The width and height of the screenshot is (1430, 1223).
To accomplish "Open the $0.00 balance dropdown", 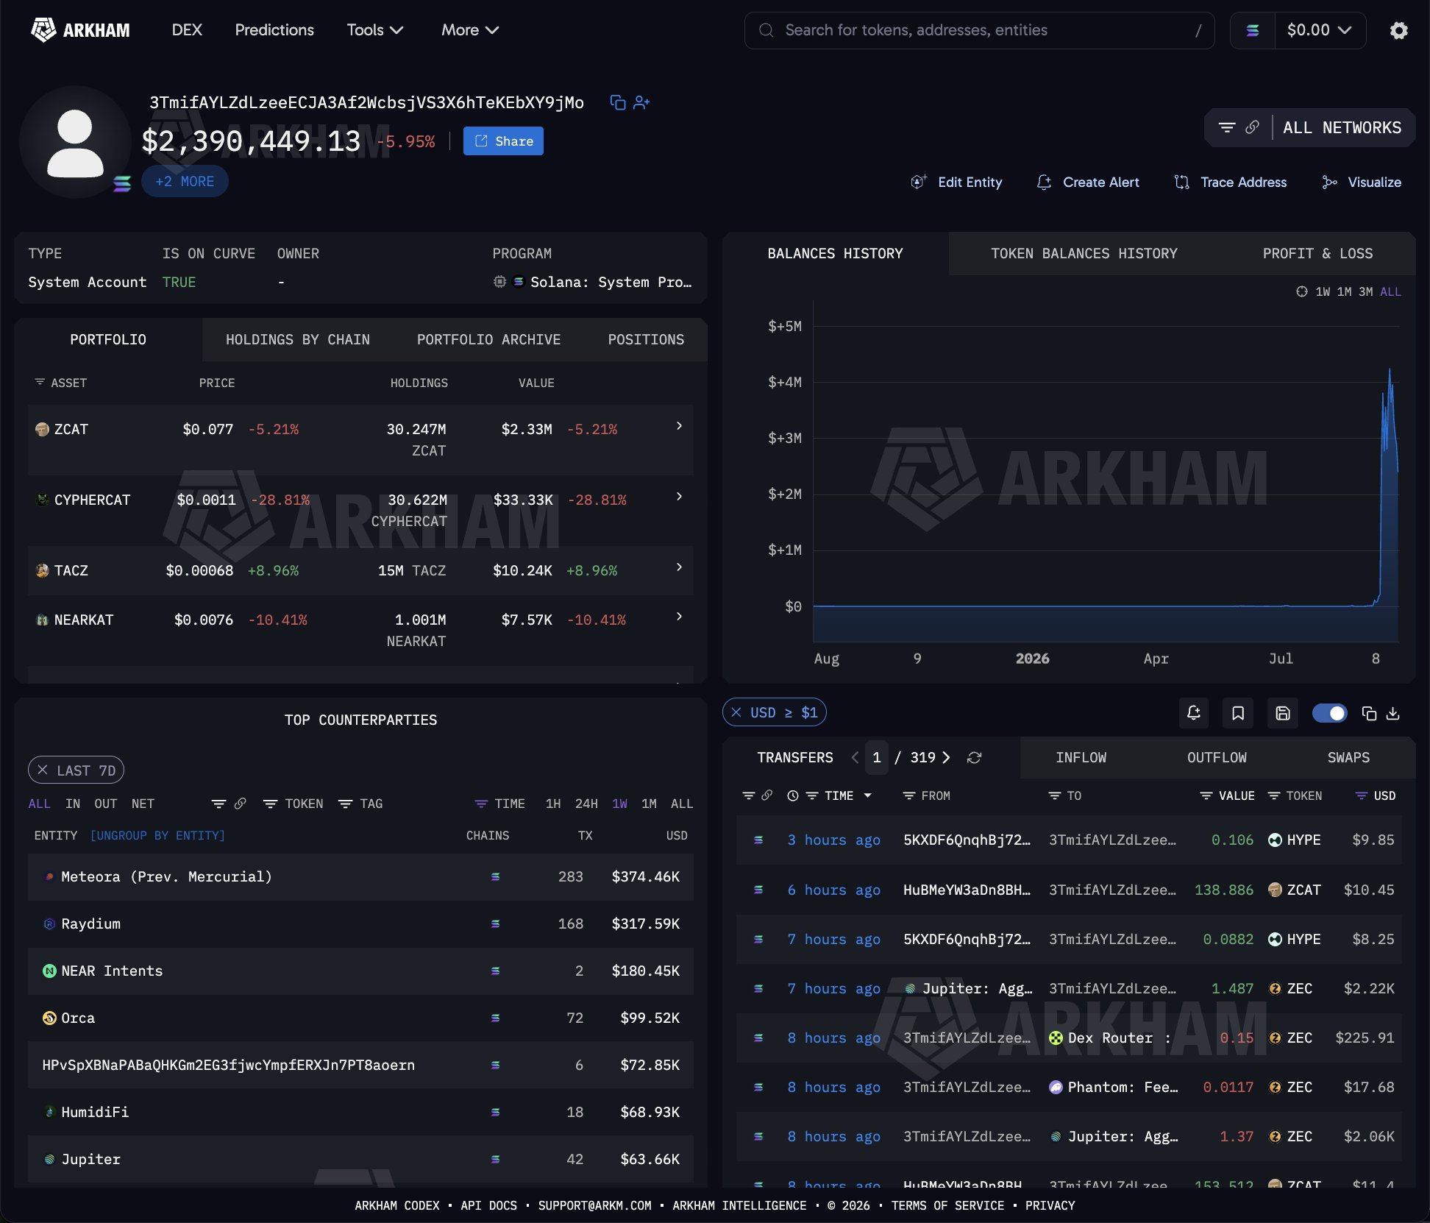I will click(1320, 30).
